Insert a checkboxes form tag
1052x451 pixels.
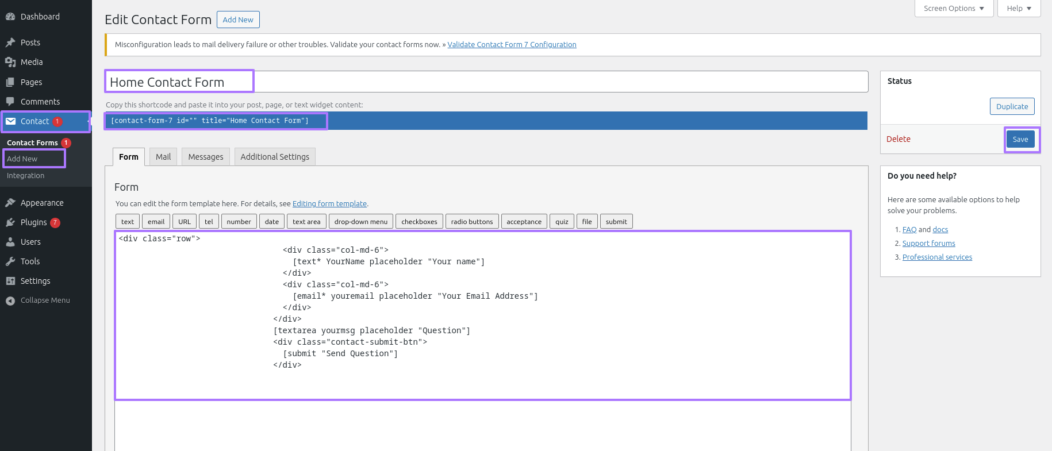point(419,222)
